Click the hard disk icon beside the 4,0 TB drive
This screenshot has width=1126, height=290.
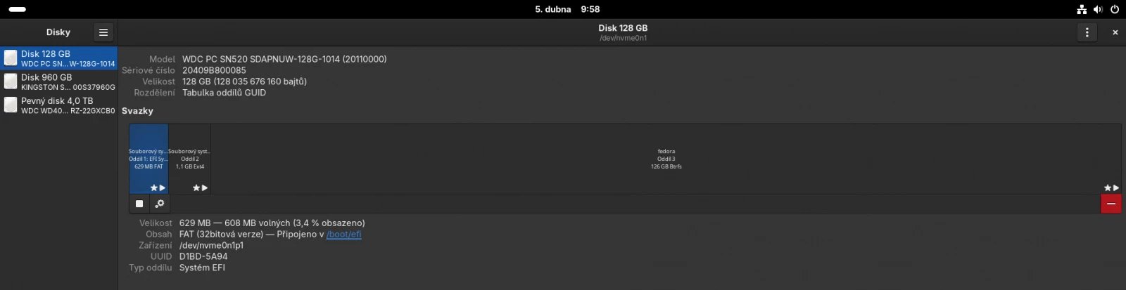(11, 105)
